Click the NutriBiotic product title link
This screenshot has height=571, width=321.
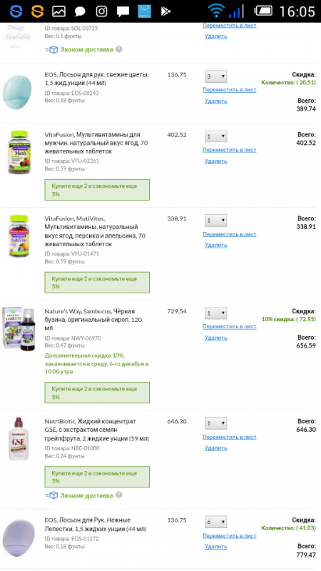point(97,430)
